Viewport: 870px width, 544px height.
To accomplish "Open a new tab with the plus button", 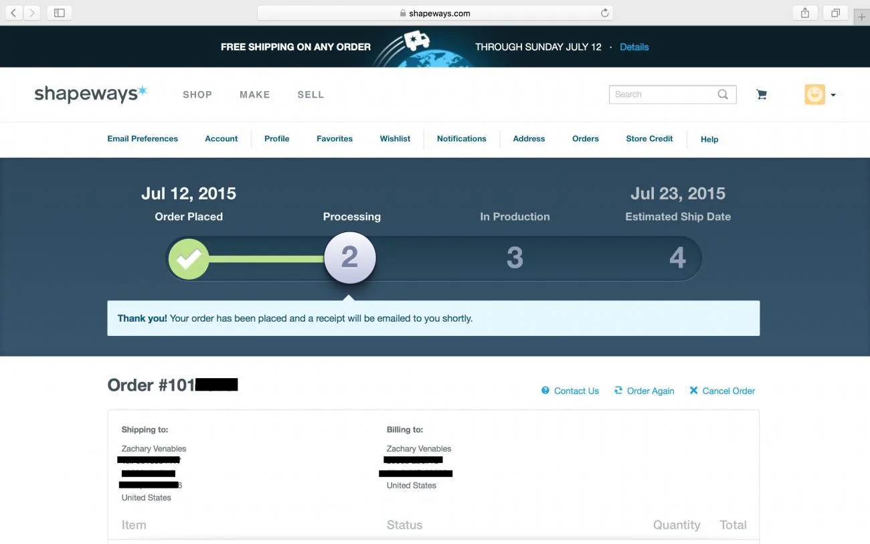I will pos(862,17).
